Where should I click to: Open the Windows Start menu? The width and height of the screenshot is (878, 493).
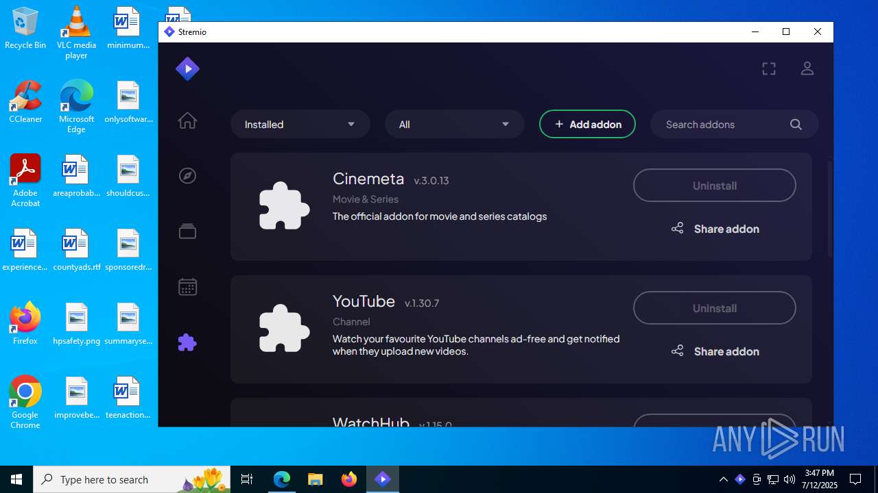[16, 479]
